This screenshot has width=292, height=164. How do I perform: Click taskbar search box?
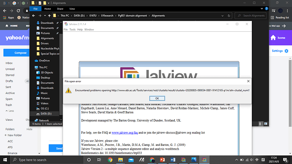coord(47,160)
